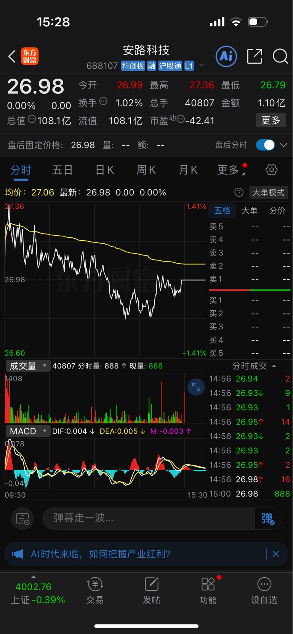Open the search magnifier icon
Viewport: 293px width, 634px height.
280,56
